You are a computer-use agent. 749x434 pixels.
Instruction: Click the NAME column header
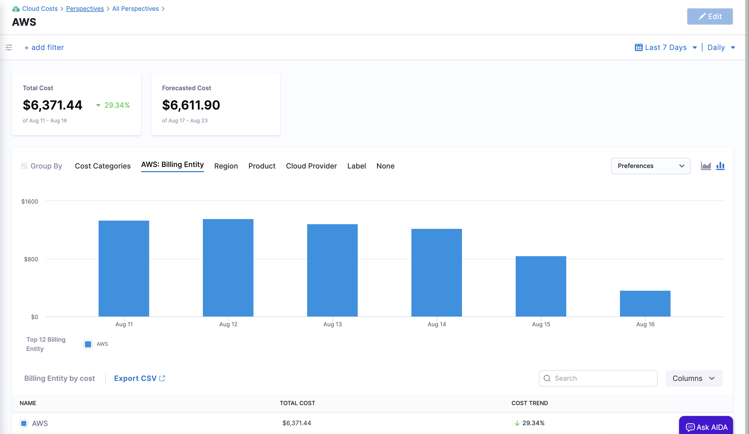coord(28,403)
